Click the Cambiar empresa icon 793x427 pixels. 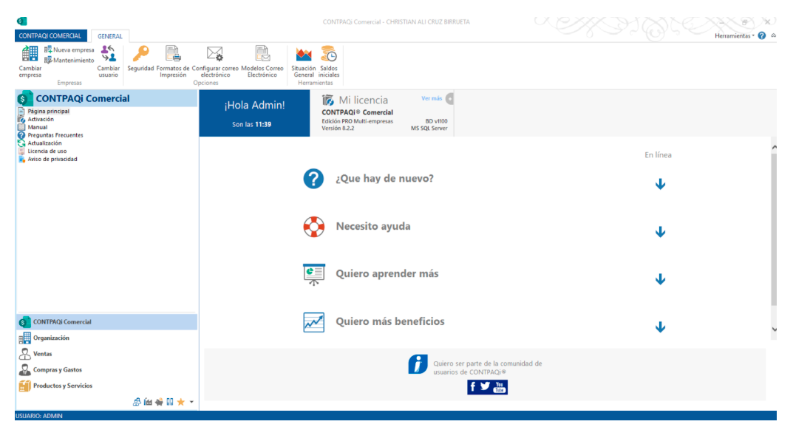(x=30, y=55)
